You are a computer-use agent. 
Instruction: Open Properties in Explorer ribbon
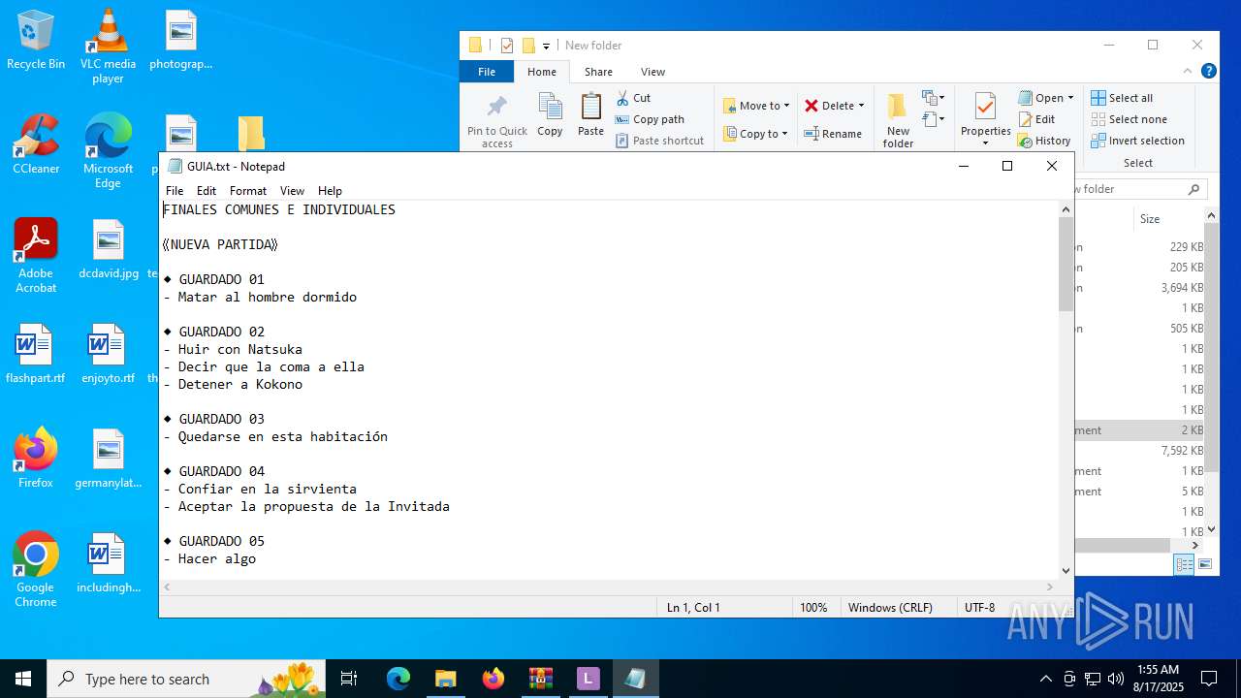tap(986, 121)
